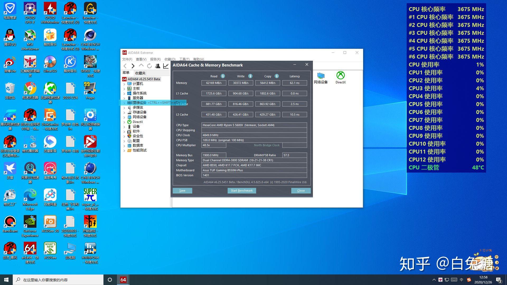Select the Fraps desktop icon

tap(90, 91)
